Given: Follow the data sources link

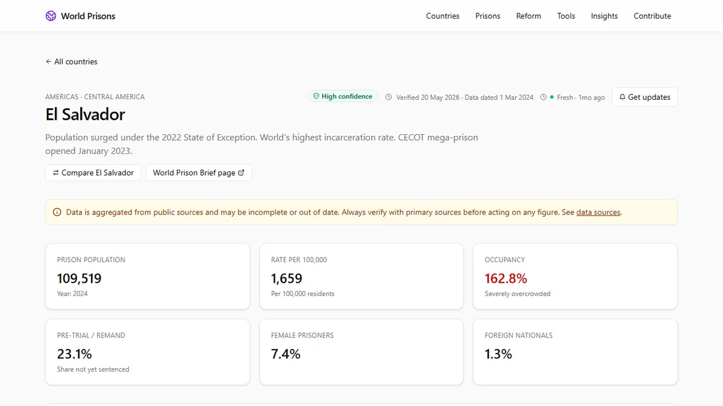Looking at the screenshot, I should (598, 212).
